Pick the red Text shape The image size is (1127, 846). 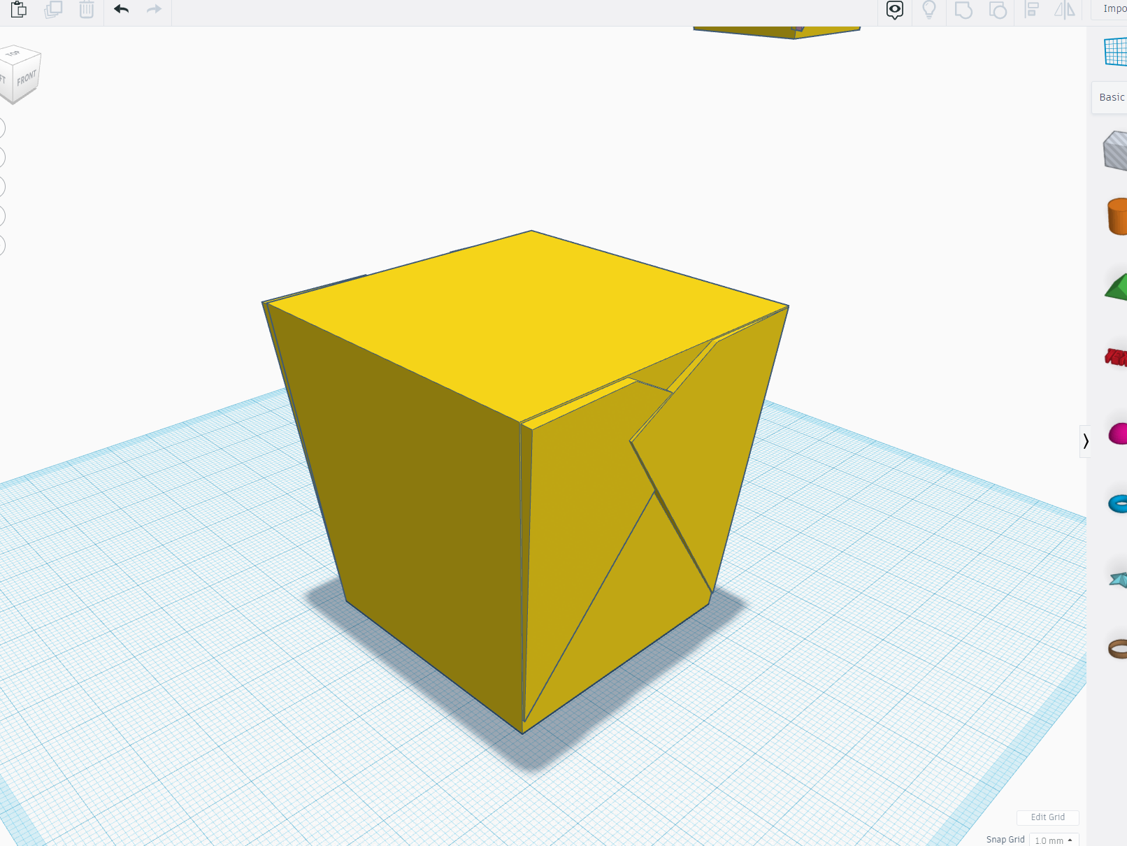[x=1117, y=357]
